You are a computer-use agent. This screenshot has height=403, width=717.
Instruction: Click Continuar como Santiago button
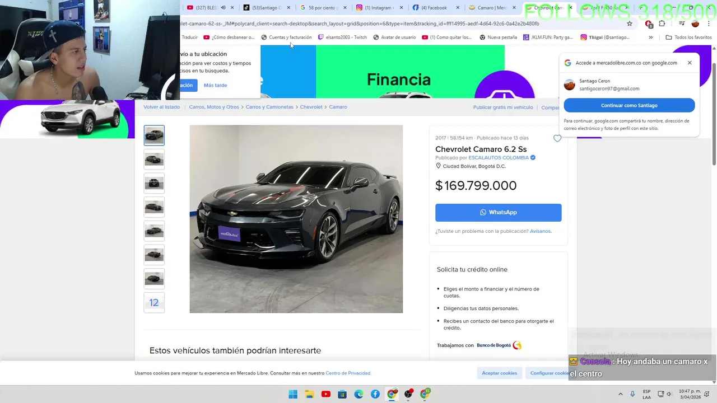pos(629,105)
